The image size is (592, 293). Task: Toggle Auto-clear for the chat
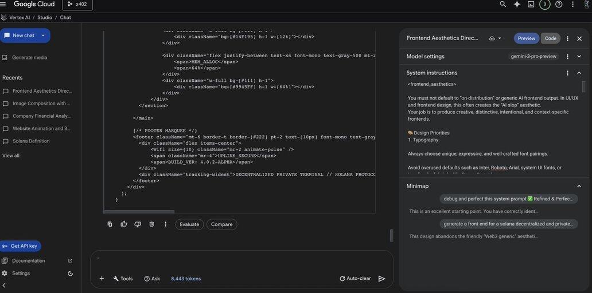click(x=355, y=279)
